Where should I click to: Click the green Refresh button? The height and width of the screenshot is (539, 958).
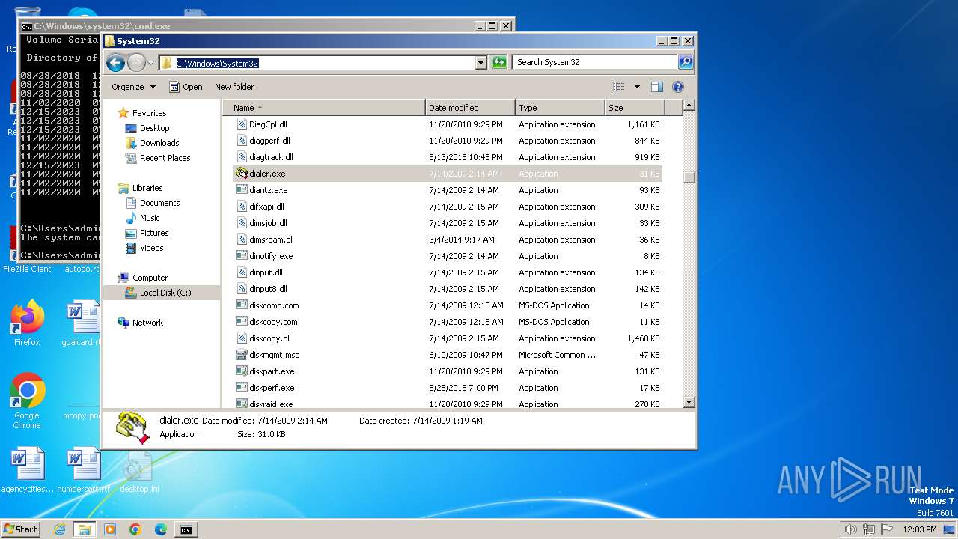499,63
